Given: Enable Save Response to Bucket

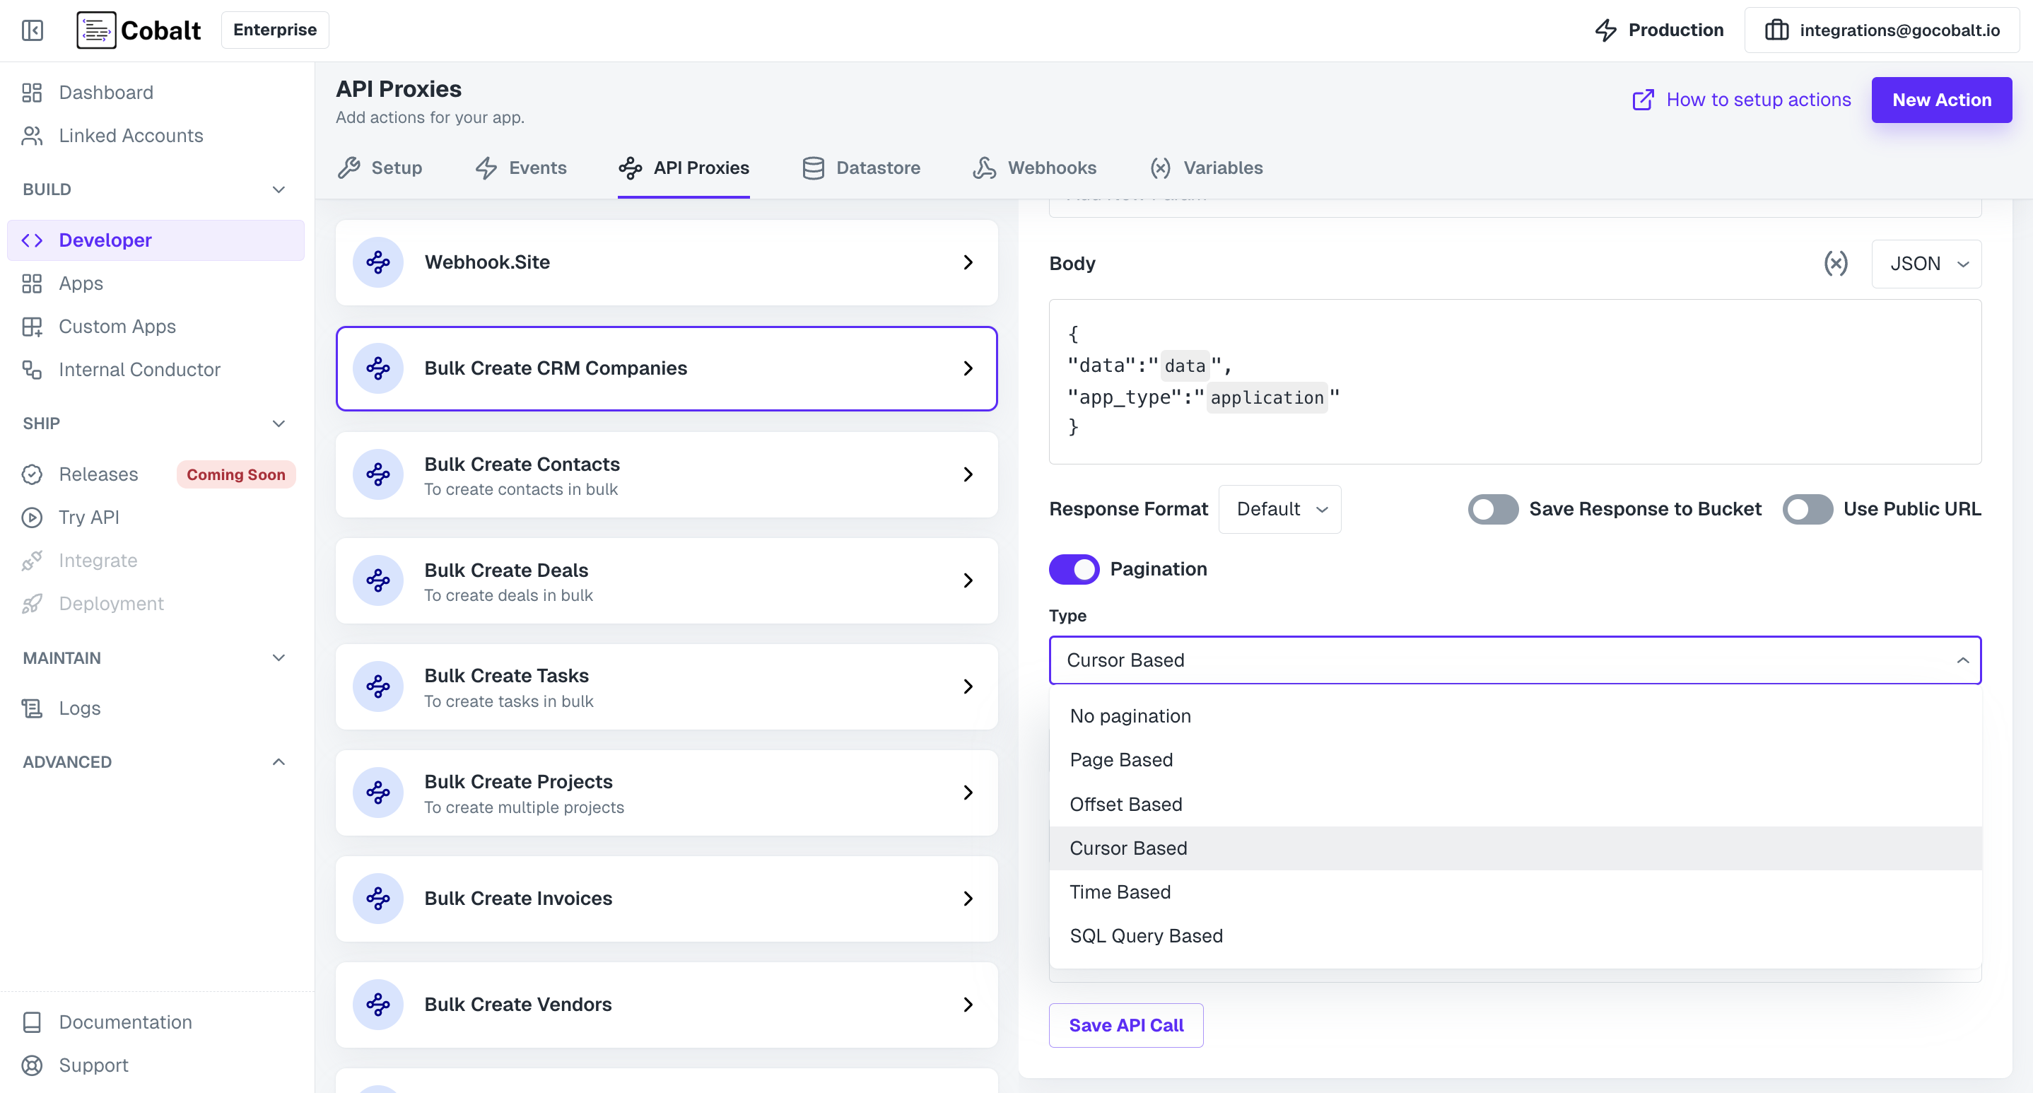Looking at the screenshot, I should tap(1492, 509).
